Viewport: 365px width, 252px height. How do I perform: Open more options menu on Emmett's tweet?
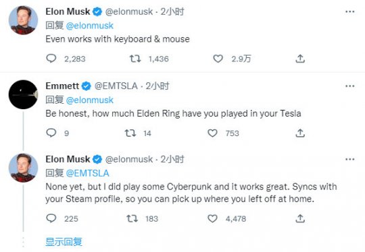pos(350,86)
